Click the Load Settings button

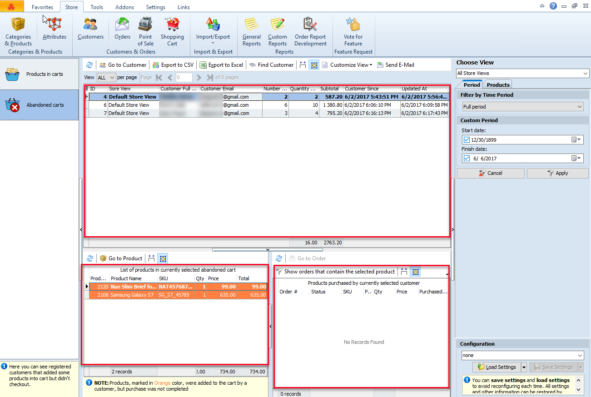tap(497, 367)
